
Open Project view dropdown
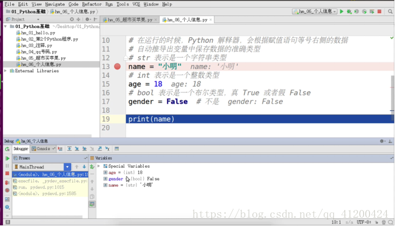tap(38, 20)
